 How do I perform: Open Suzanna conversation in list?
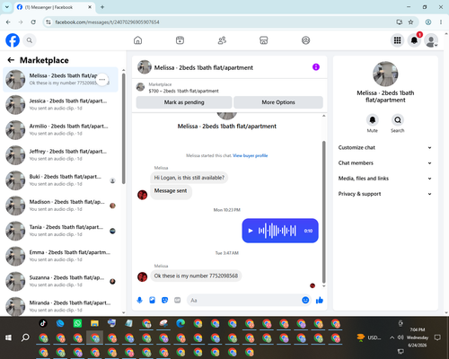click(60, 282)
